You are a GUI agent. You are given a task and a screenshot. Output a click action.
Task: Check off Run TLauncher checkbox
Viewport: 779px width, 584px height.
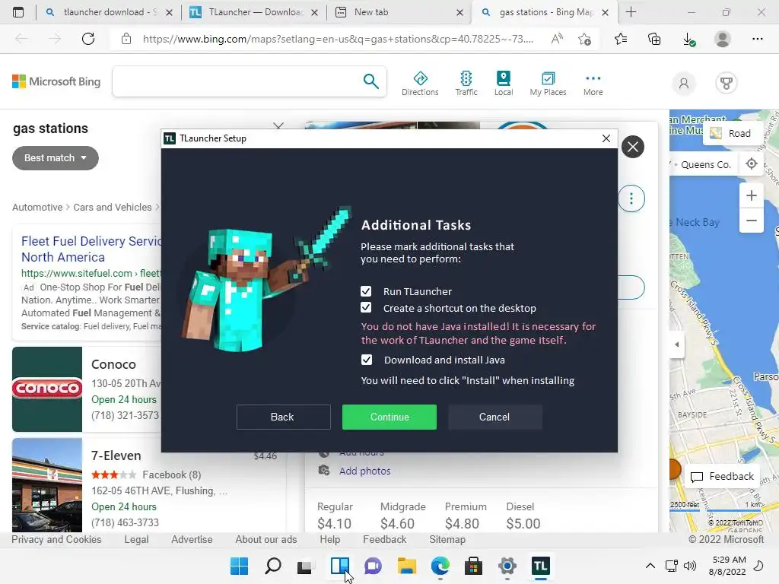pyautogui.click(x=366, y=291)
